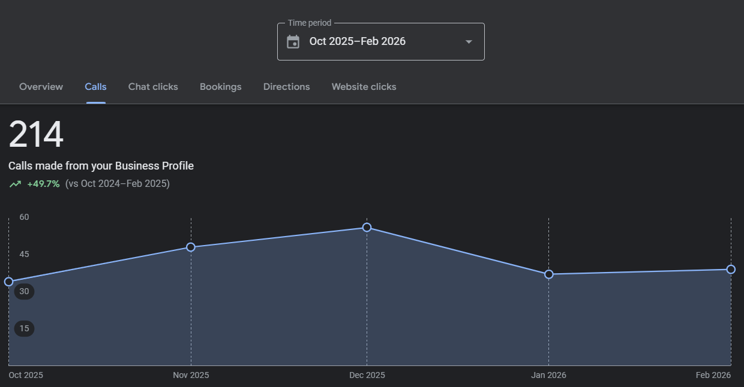The width and height of the screenshot is (744, 387).
Task: Go to the Bookings tab
Action: point(220,87)
